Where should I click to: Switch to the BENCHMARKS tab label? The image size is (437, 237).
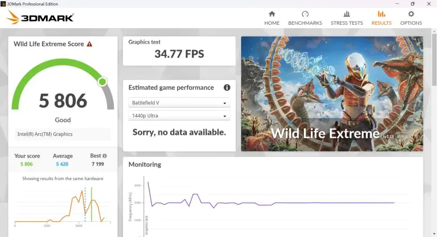click(305, 23)
